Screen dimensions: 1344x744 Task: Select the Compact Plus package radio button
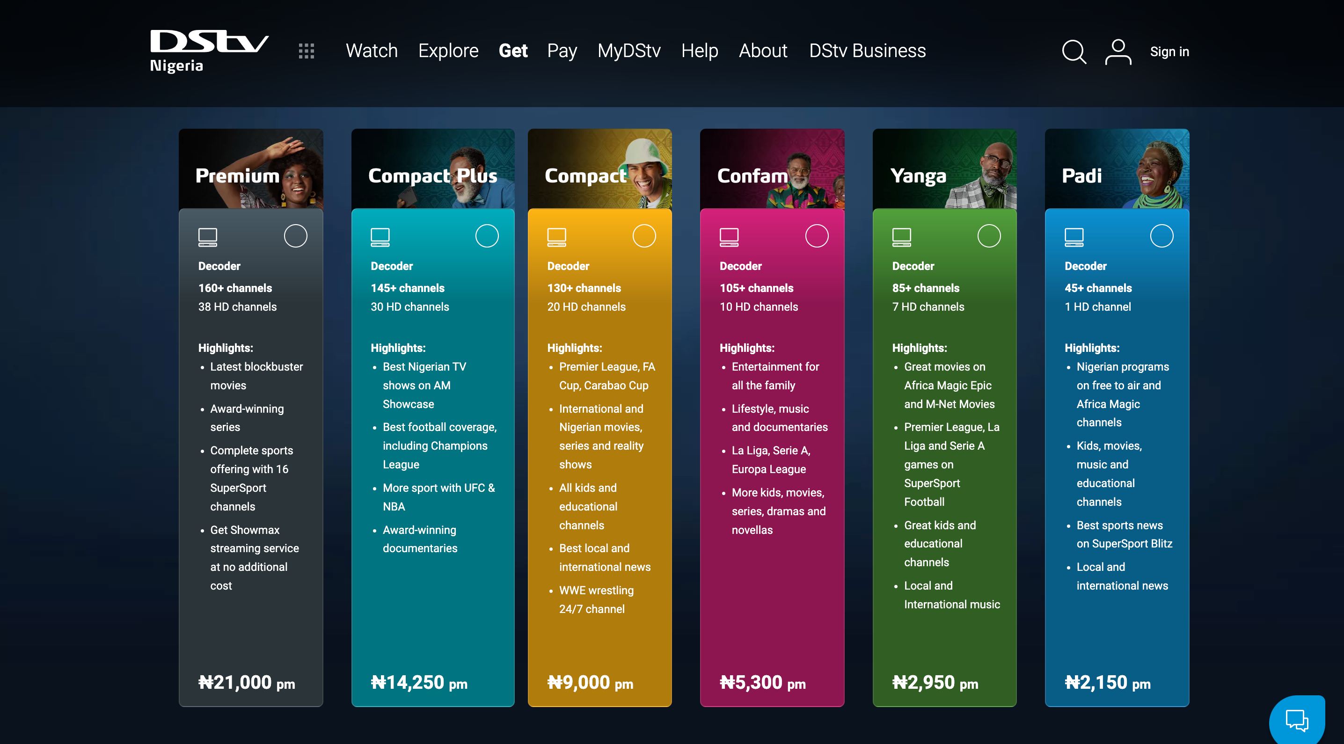(487, 236)
